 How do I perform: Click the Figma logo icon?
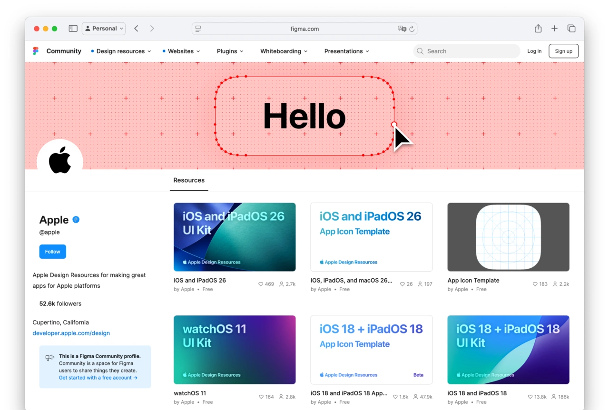36,51
